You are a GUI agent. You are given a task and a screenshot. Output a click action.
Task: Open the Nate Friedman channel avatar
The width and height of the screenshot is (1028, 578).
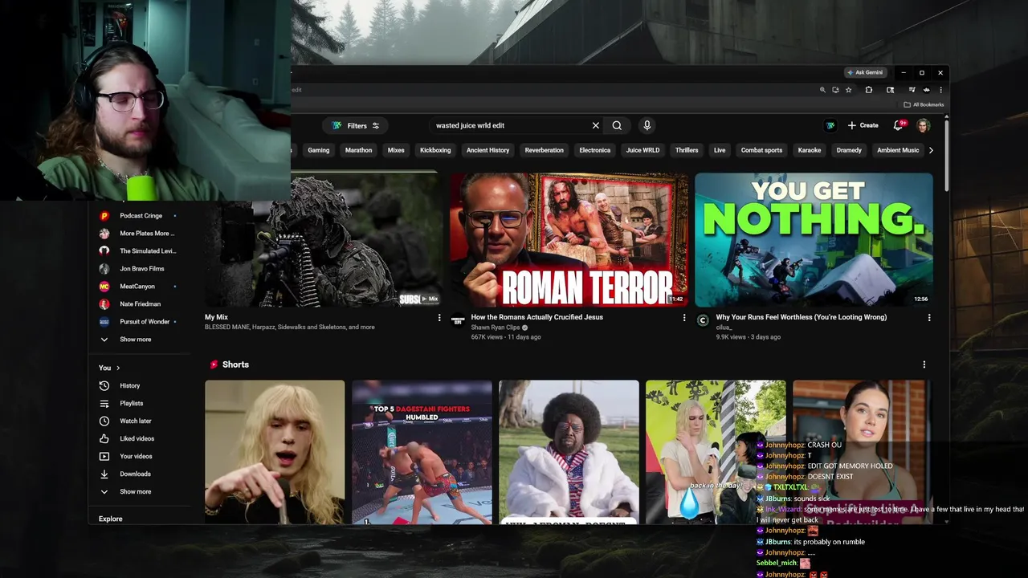(104, 303)
